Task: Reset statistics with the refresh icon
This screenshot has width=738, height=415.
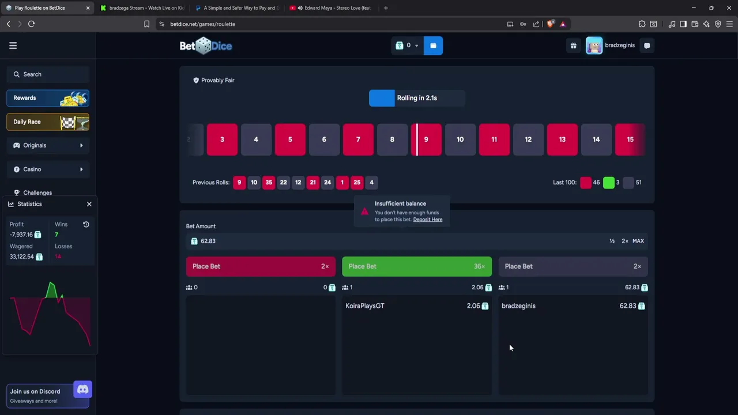Action: pos(86,224)
